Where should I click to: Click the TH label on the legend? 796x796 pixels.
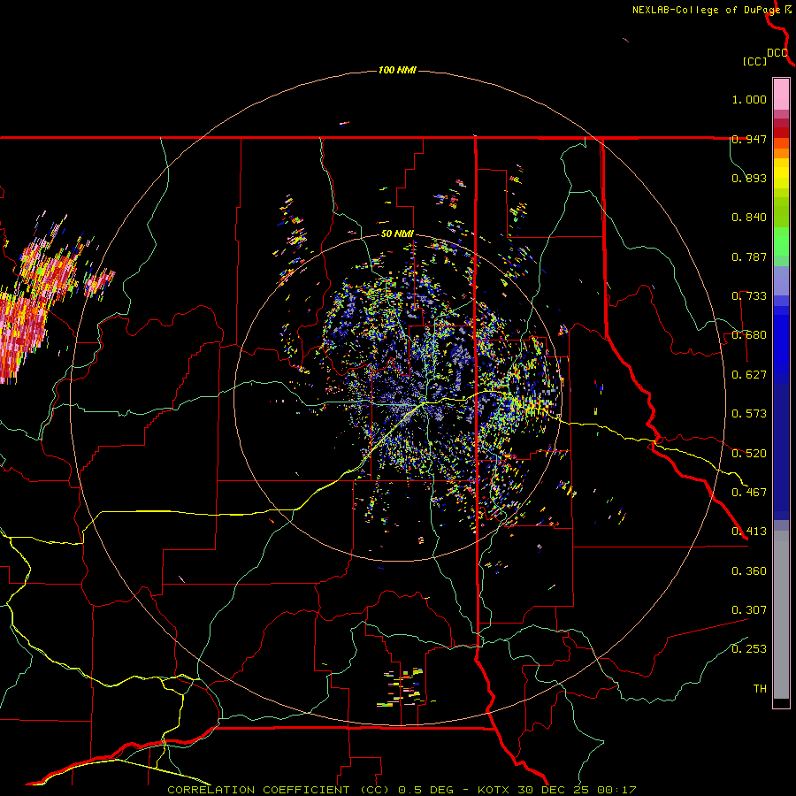pos(760,689)
